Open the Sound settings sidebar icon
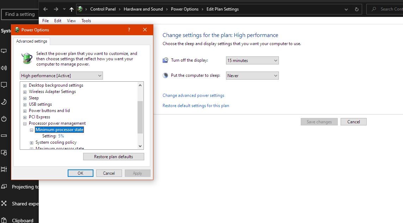 [4, 68]
